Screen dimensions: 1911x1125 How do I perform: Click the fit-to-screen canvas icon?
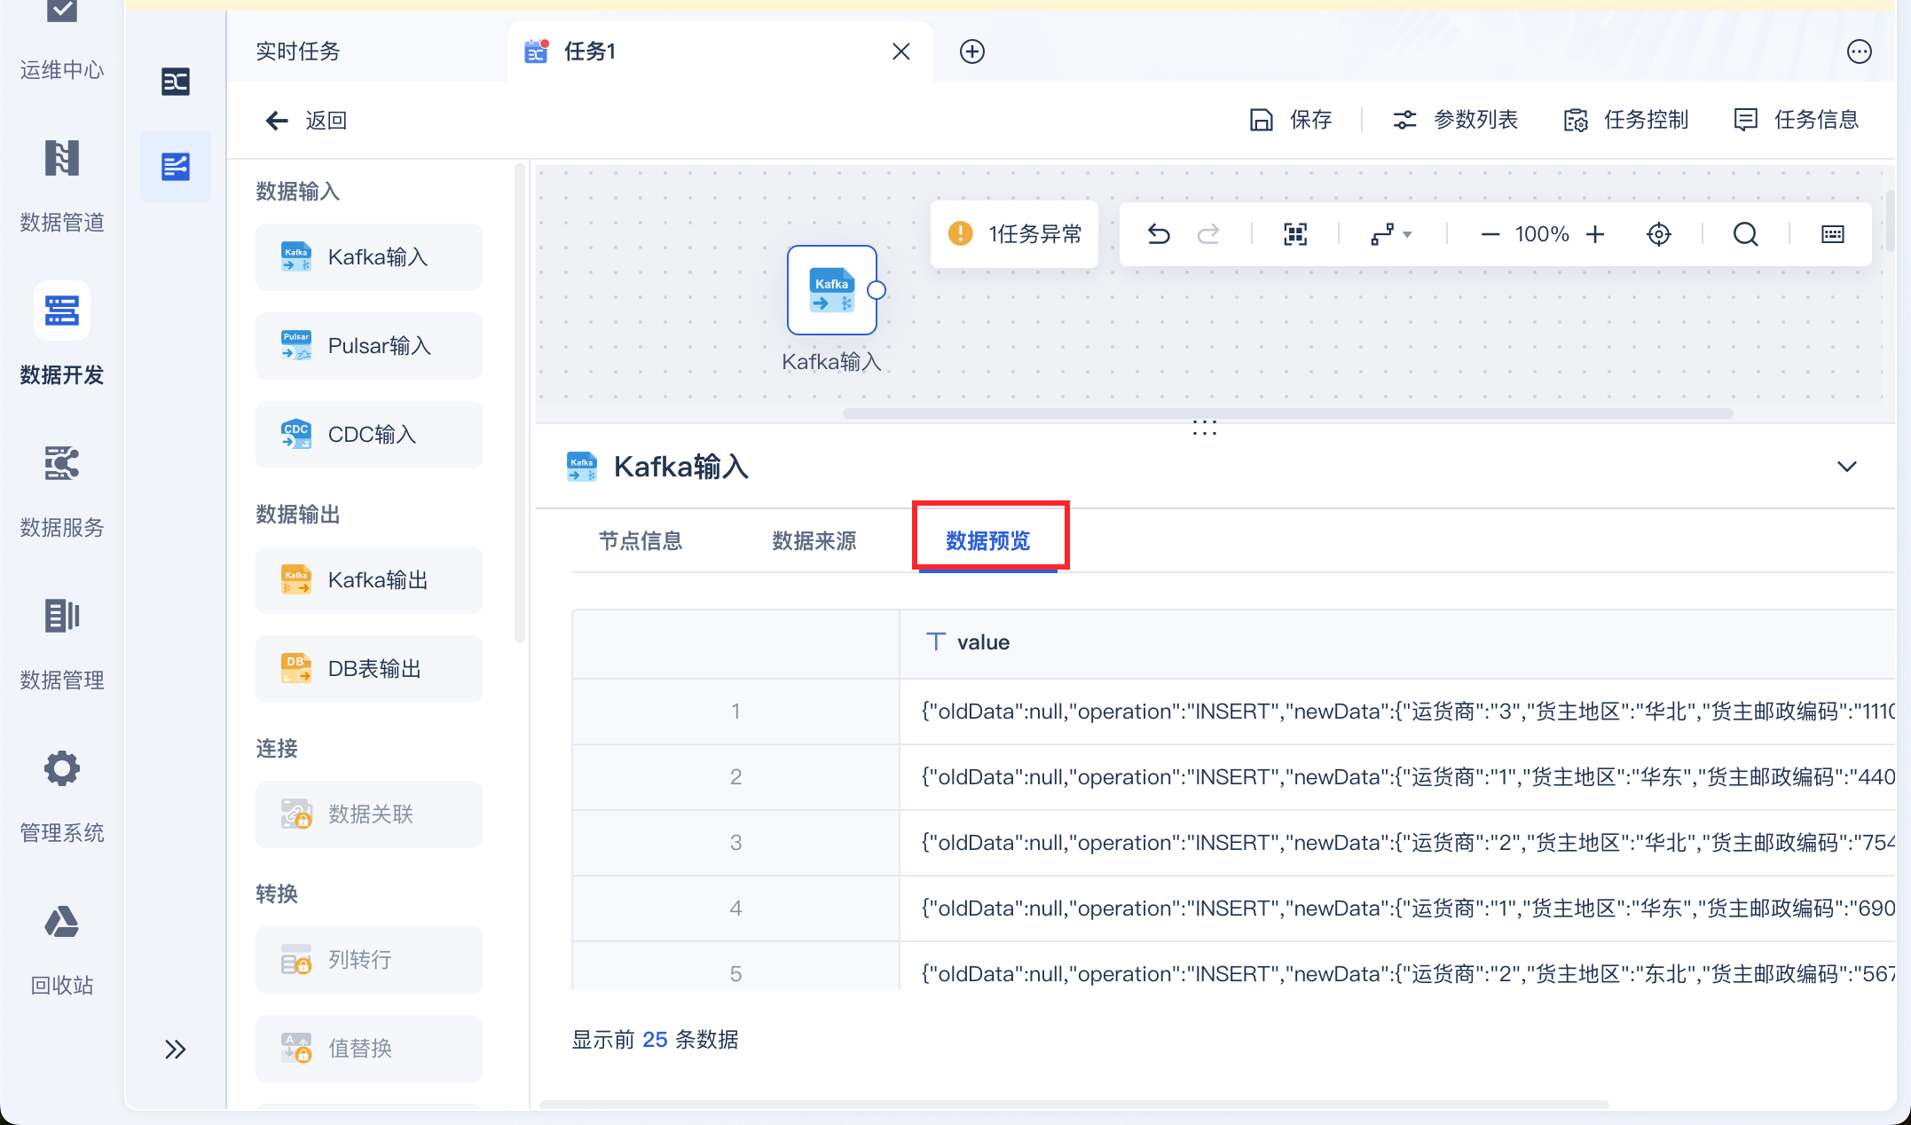tap(1295, 234)
